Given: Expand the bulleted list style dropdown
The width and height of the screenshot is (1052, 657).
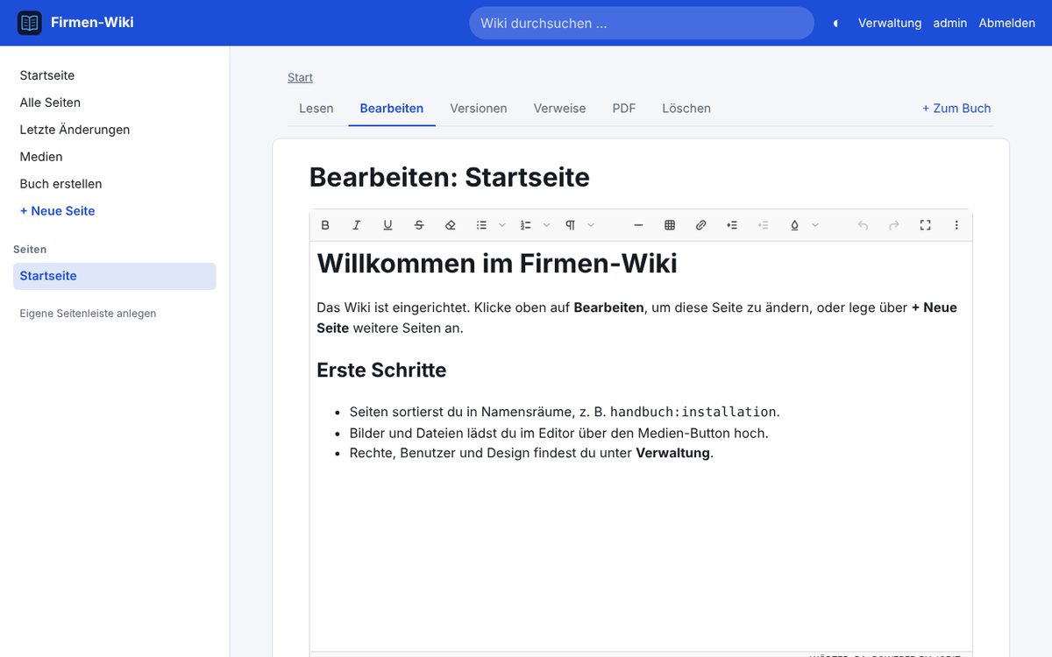Looking at the screenshot, I should (502, 225).
